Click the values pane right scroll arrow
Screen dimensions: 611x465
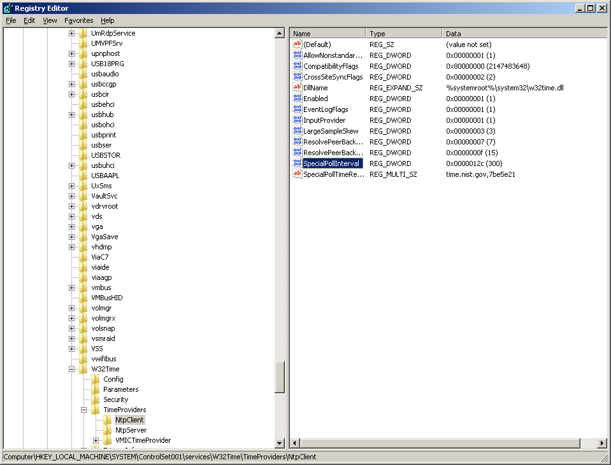click(x=602, y=443)
